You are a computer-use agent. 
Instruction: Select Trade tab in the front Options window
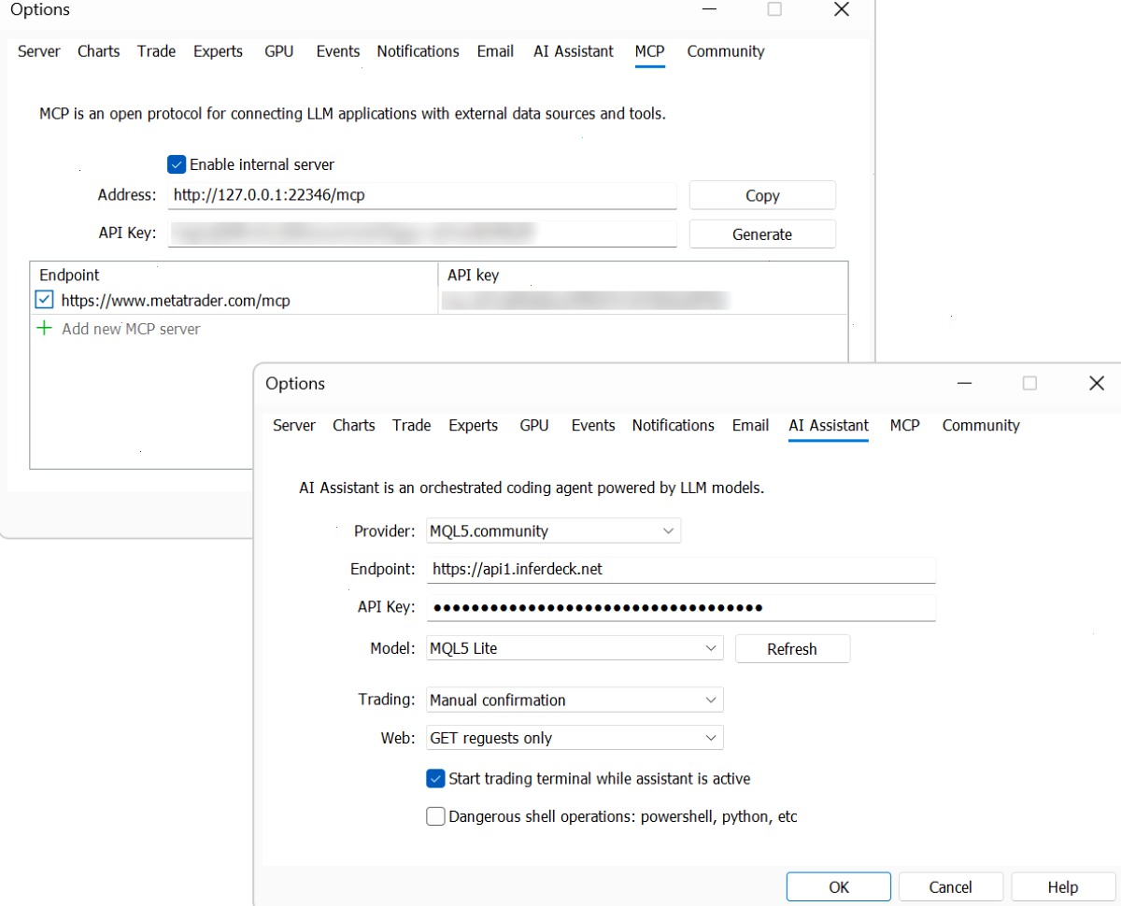[412, 425]
